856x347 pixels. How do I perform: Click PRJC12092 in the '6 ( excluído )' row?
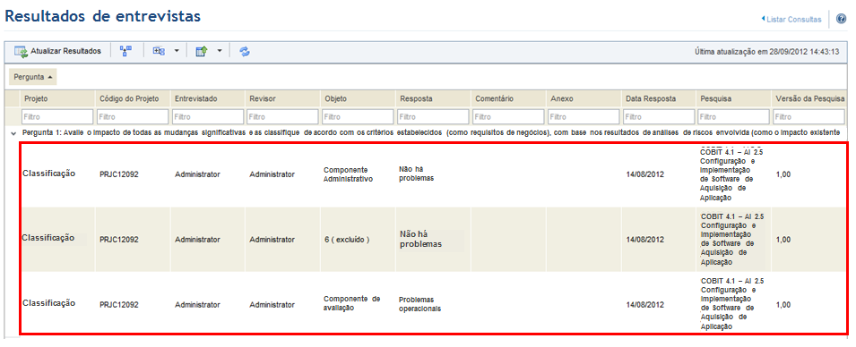coord(118,240)
